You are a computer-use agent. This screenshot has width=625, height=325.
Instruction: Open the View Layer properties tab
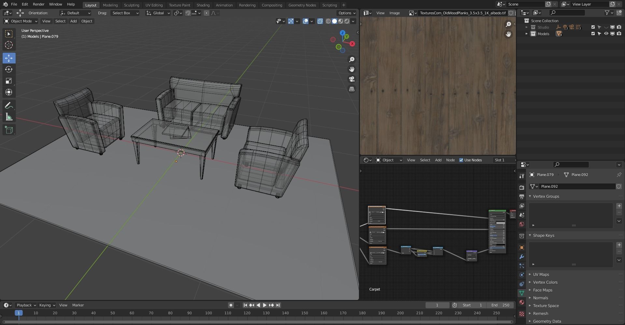pos(522,206)
